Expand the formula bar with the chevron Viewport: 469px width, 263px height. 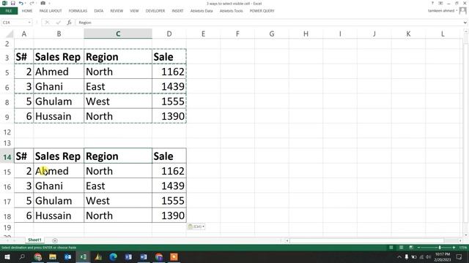click(465, 23)
